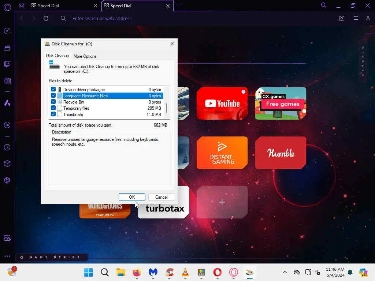The image size is (375, 281).
Task: Close the Disk Cleanup dialog
Action: click(x=172, y=44)
